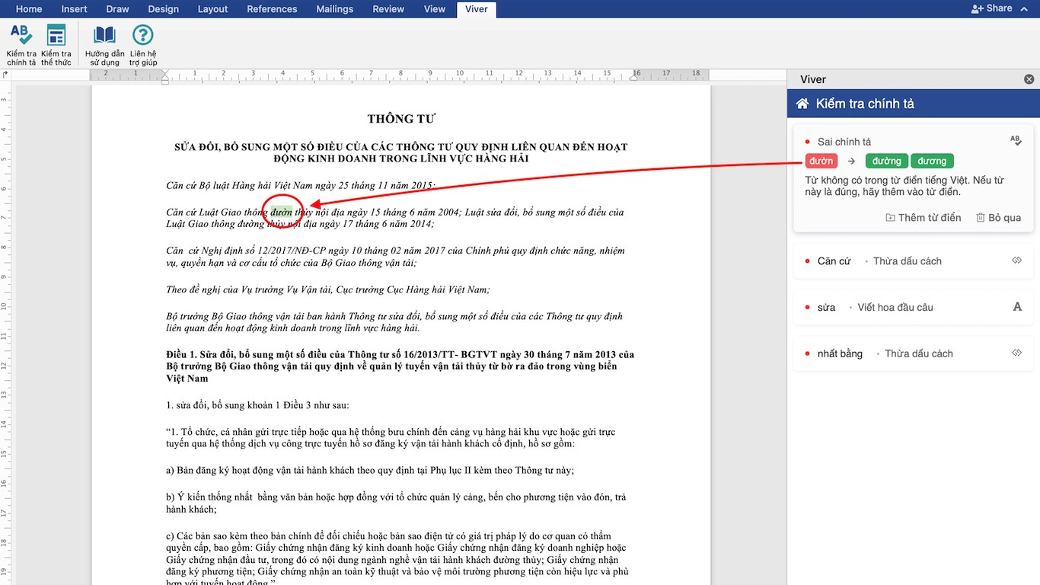Click the document title THÔNG TƯ
The image size is (1040, 585).
(401, 119)
